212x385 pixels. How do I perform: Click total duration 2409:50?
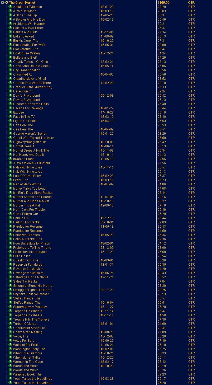[163, 3]
